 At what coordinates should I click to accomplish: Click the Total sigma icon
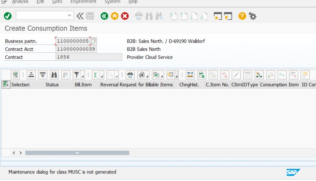coord(96,75)
